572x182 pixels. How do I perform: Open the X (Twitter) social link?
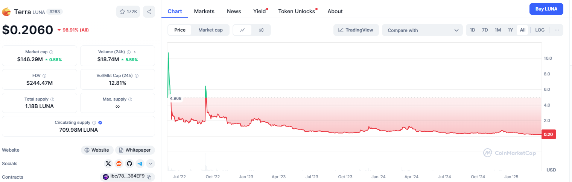coord(108,163)
